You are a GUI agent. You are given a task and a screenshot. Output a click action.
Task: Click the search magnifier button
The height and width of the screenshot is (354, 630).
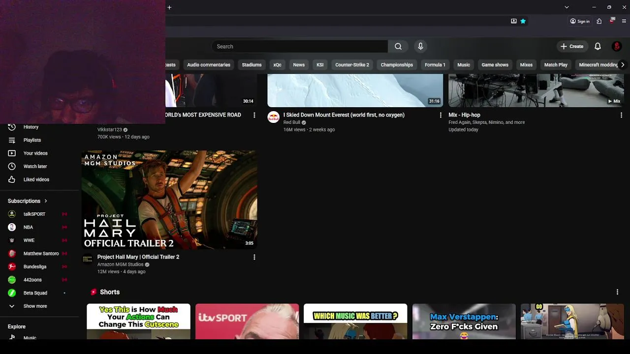[398, 46]
